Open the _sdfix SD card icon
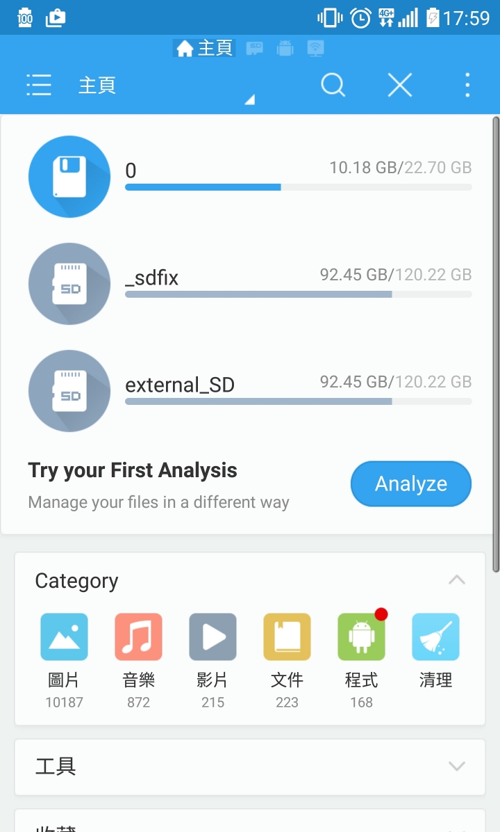500x832 pixels. 69,284
